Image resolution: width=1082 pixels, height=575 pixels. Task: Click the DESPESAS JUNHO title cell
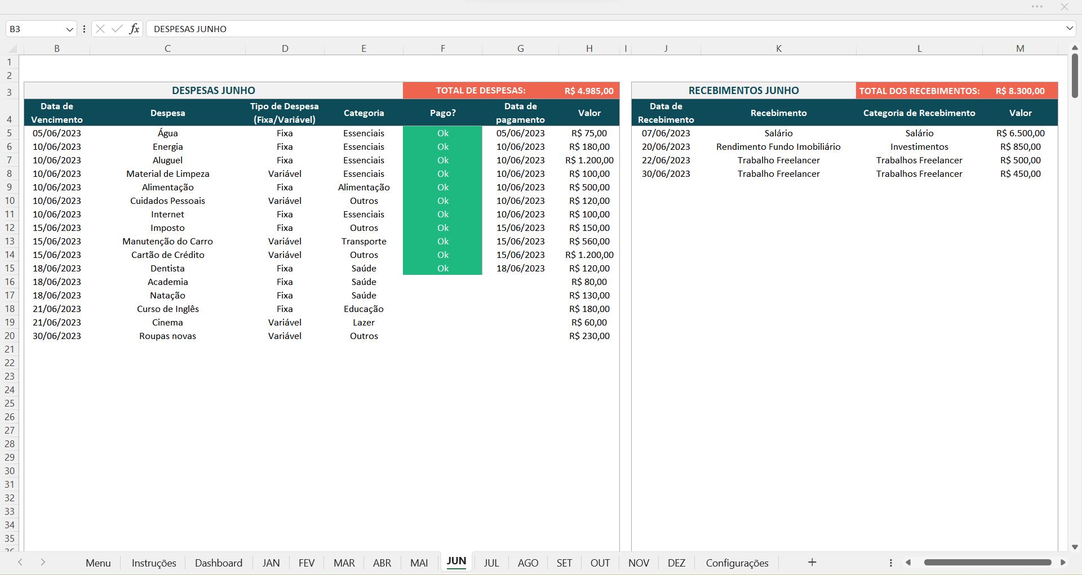click(x=214, y=90)
